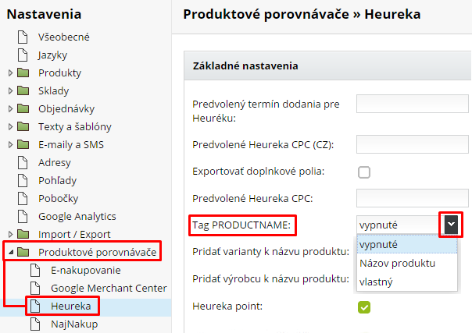The height and width of the screenshot is (333, 472).
Task: Uncheck the Heureka point checkbox
Action: (x=364, y=307)
